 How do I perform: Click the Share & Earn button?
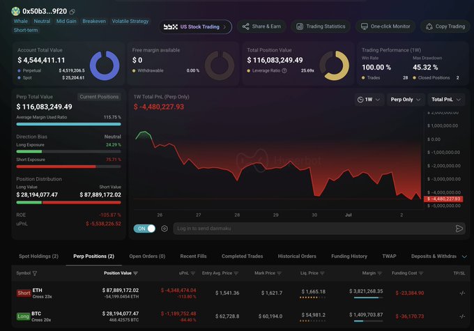(261, 26)
